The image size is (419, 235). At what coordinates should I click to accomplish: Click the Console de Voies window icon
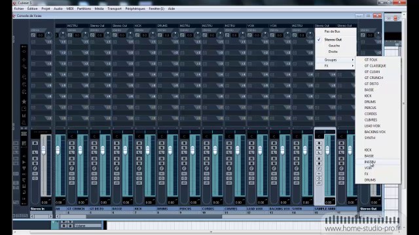pyautogui.click(x=14, y=16)
